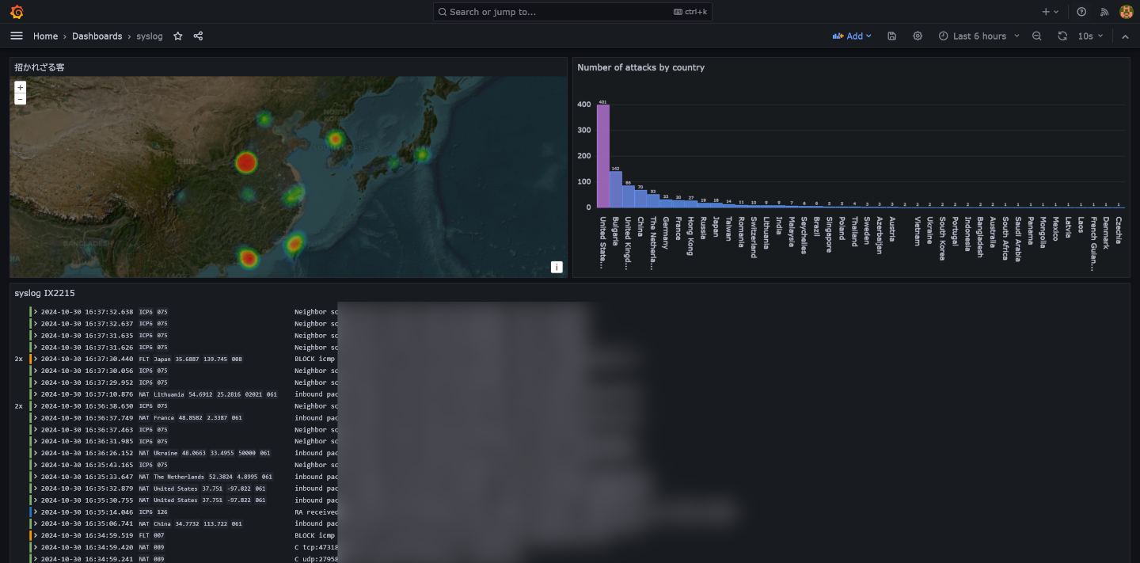
Task: Click 'BLOCK icmp' message at 16:37:30.440
Action: [314, 359]
